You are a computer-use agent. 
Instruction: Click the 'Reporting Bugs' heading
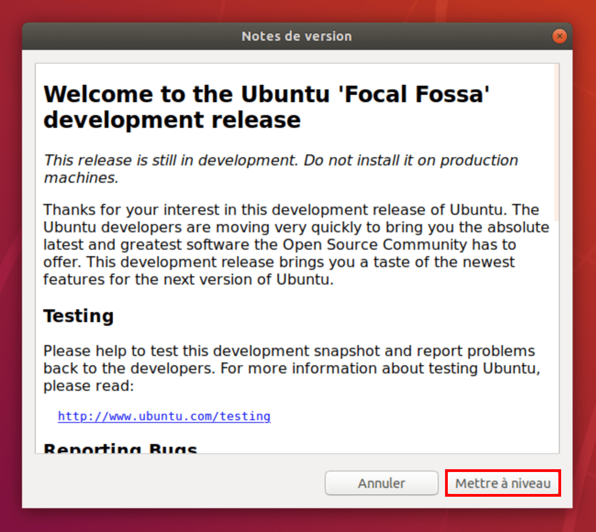click(120, 448)
